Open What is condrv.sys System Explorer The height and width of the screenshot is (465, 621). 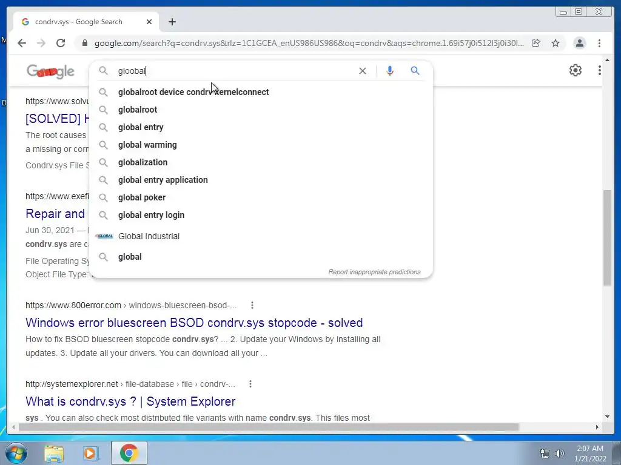tap(130, 401)
